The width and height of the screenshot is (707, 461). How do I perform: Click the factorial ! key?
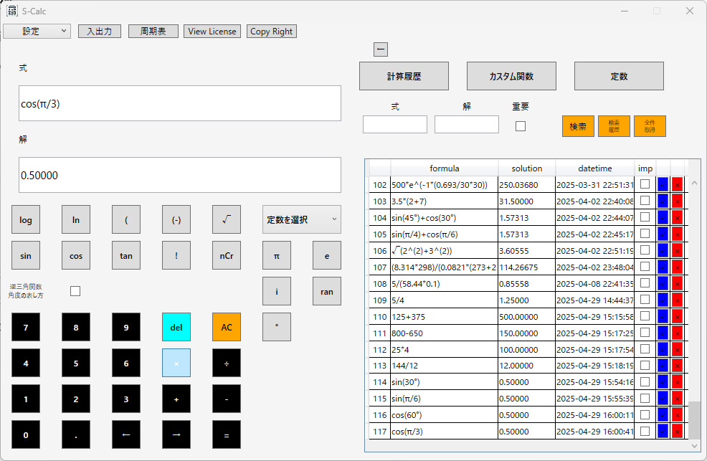[176, 255]
